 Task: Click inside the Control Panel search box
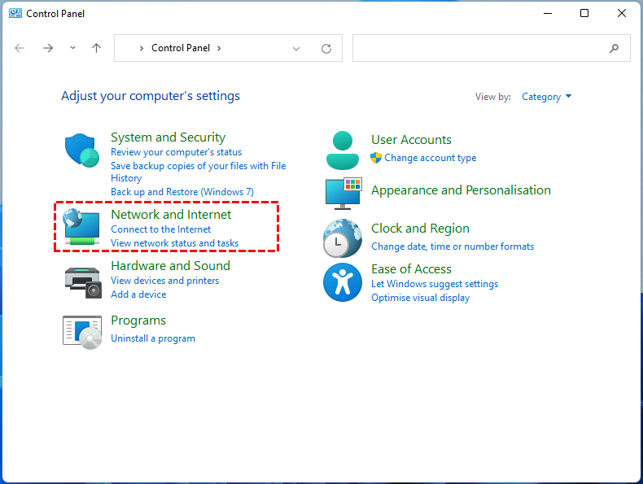492,48
